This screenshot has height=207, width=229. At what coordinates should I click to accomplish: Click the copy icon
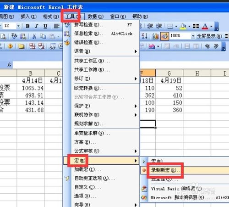43,36
